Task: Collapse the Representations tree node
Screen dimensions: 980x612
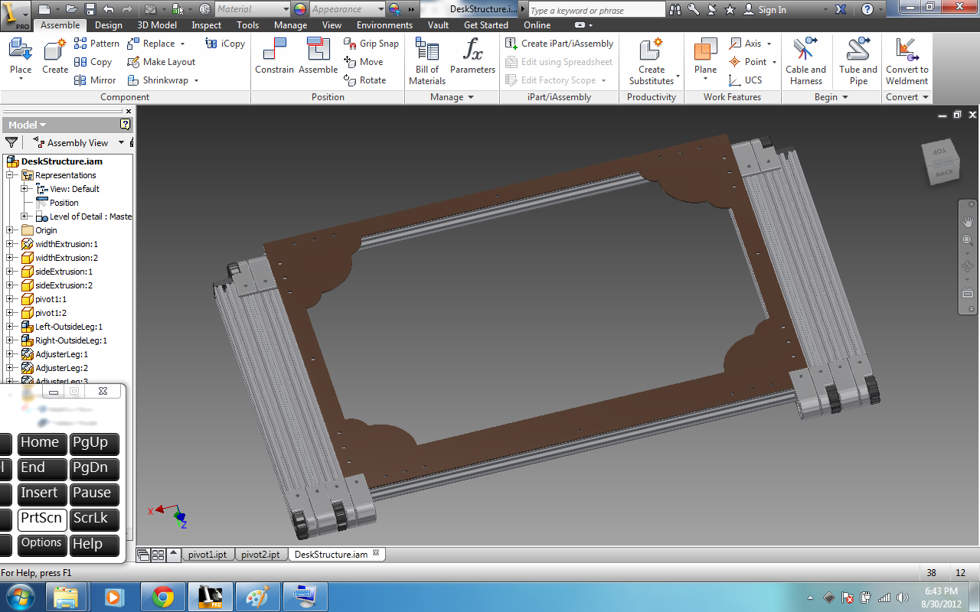Action: (x=10, y=175)
